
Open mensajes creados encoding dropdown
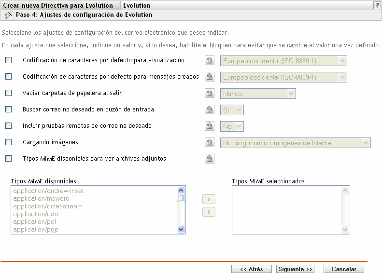[284, 77]
